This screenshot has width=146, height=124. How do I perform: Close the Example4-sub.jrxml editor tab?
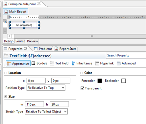[x=39, y=4]
